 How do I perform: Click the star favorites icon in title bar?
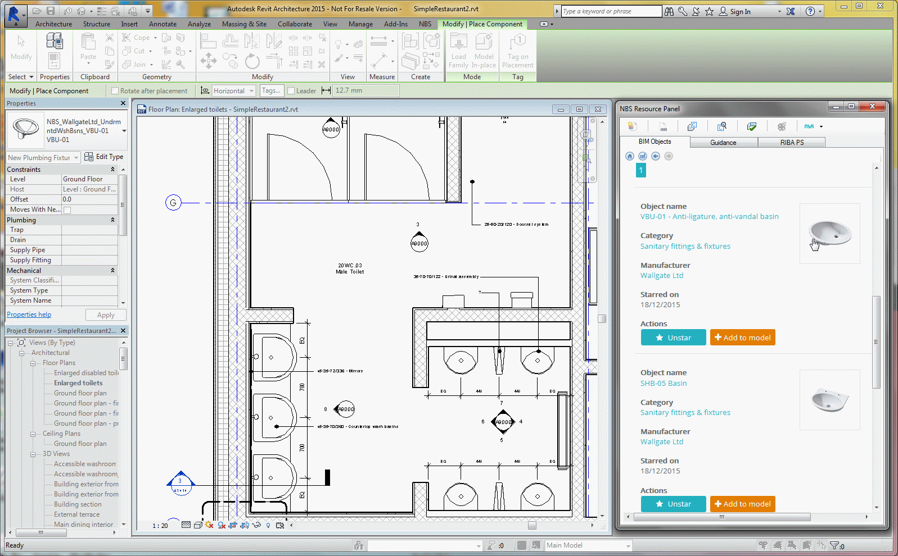[709, 11]
